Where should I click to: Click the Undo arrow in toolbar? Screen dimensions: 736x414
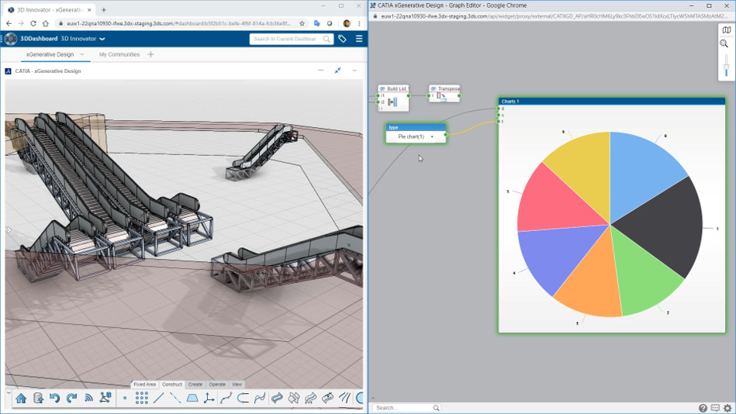pyautogui.click(x=54, y=398)
